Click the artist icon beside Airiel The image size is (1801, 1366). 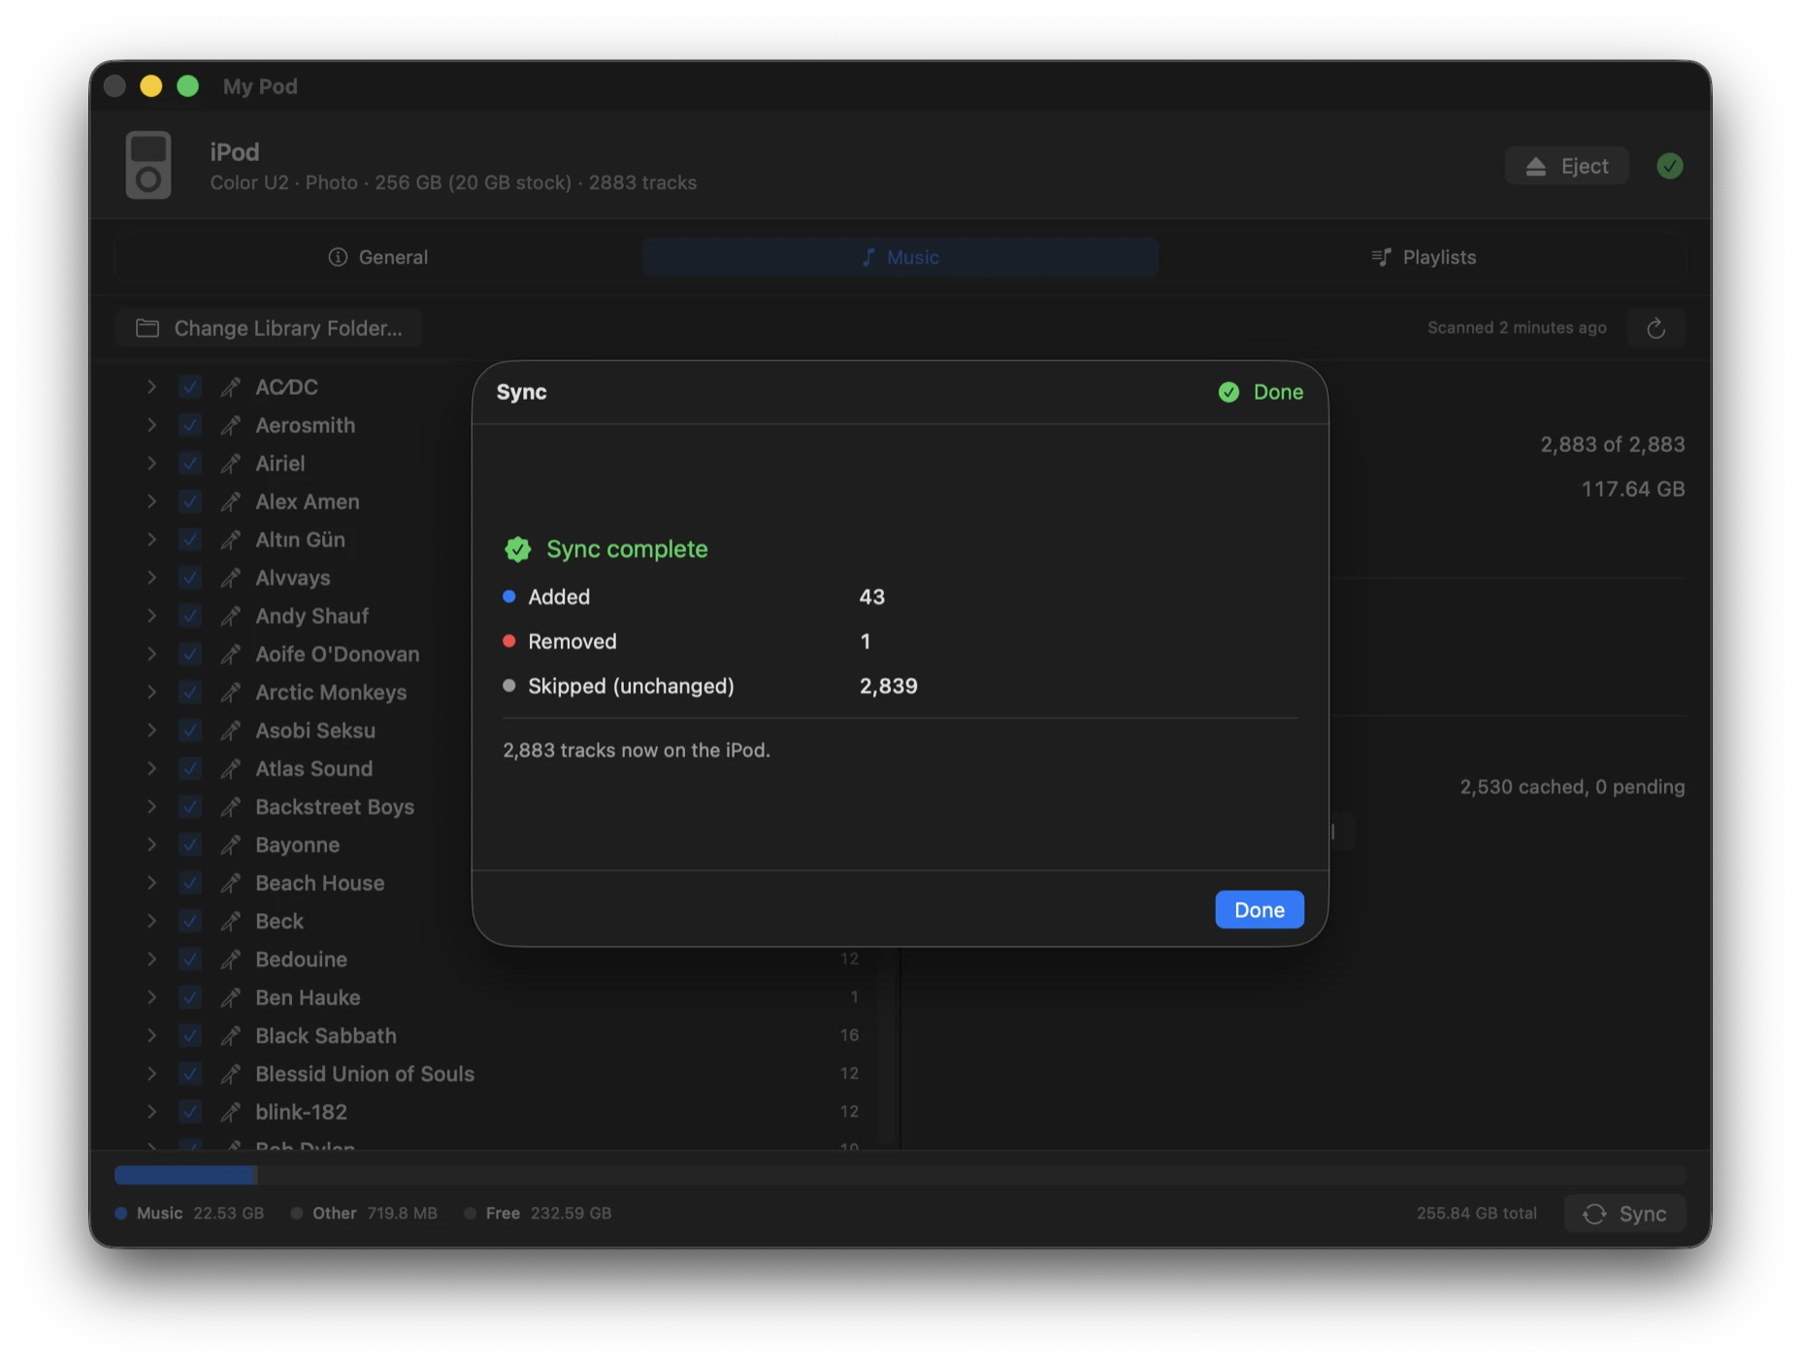pyautogui.click(x=231, y=464)
